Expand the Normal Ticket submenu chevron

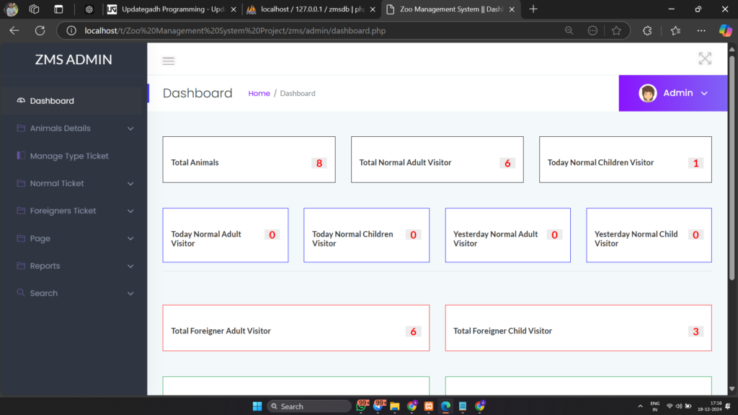[x=130, y=184]
